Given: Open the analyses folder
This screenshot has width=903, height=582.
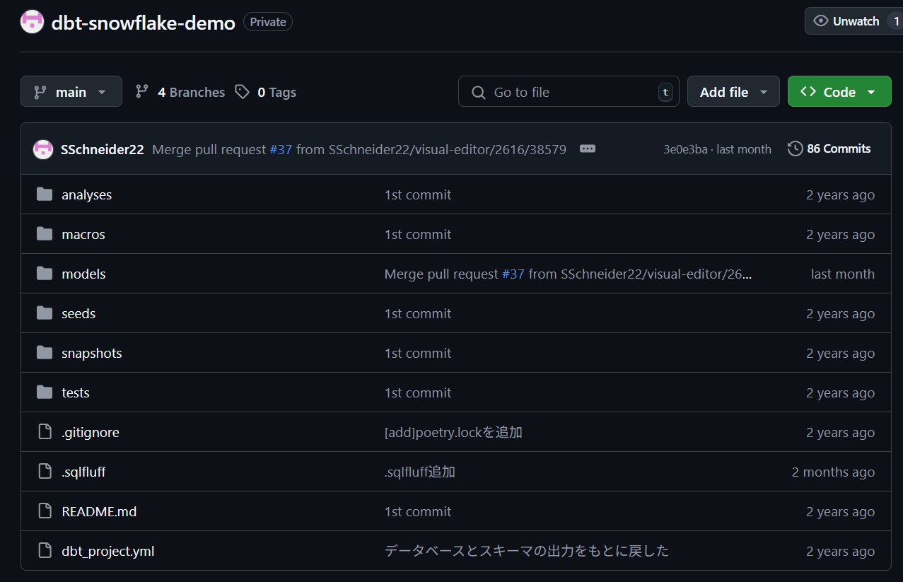Looking at the screenshot, I should pos(87,195).
